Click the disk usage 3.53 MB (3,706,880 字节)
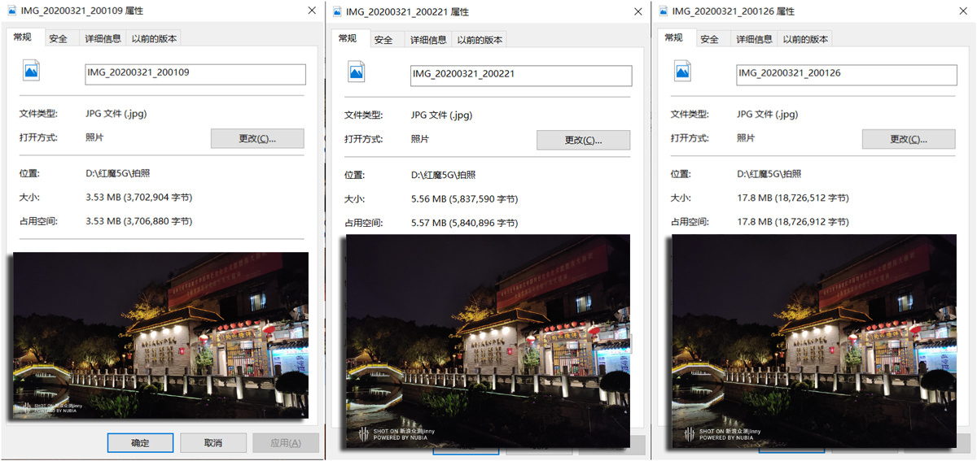 click(139, 220)
